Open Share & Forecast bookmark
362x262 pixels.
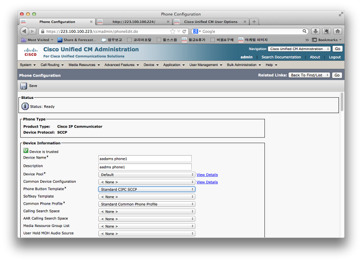(76, 40)
